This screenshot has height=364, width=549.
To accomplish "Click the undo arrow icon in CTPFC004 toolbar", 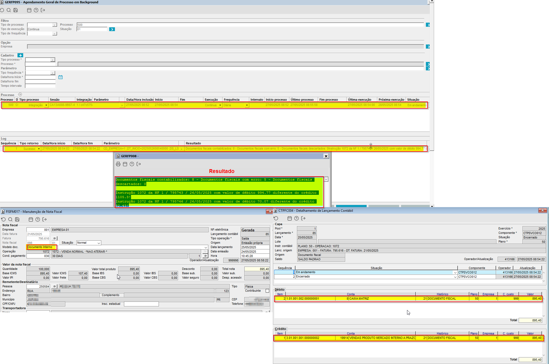I will pos(276,218).
